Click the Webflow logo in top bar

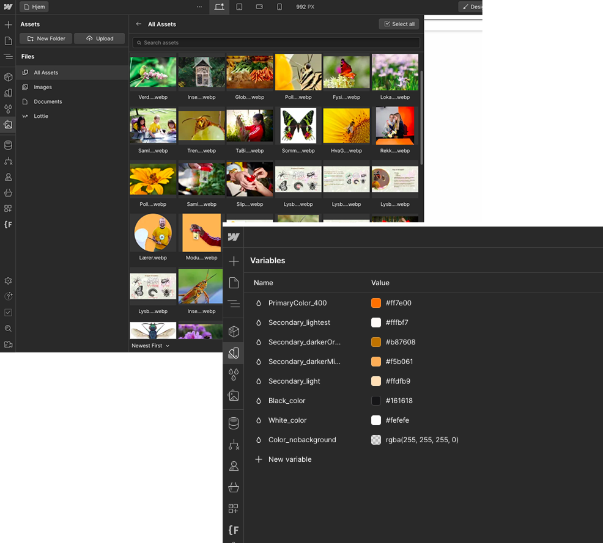click(x=8, y=7)
